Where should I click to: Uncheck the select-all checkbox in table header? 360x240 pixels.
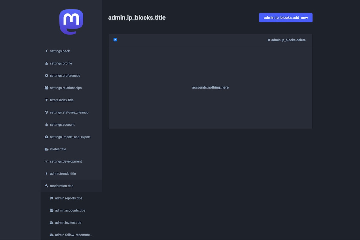pos(115,40)
